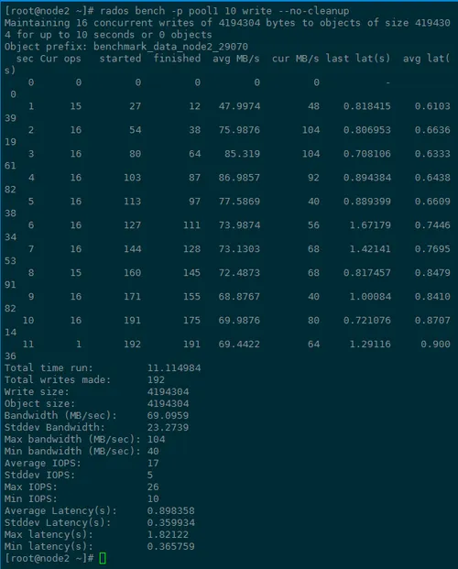This screenshot has width=458, height=569.
Task: Click last latency value 0.889399
Action: pyautogui.click(x=367, y=202)
